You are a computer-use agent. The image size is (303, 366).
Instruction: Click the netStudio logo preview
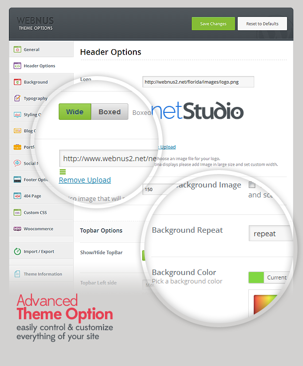[198, 111]
